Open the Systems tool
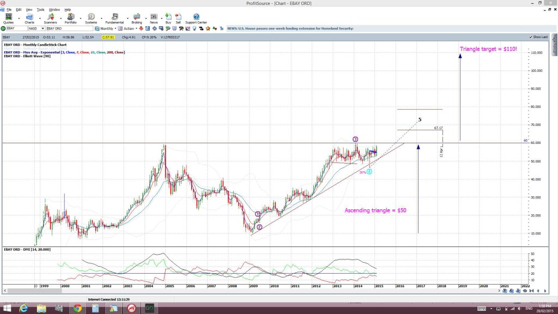Screen dimensions: 558x314 [x=91, y=19]
